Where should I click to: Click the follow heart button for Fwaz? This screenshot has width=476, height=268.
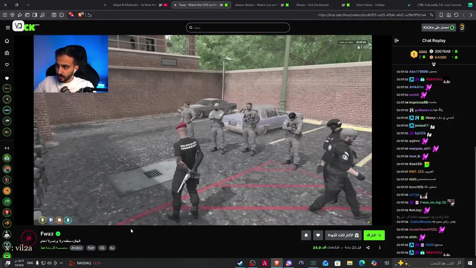[318, 235]
